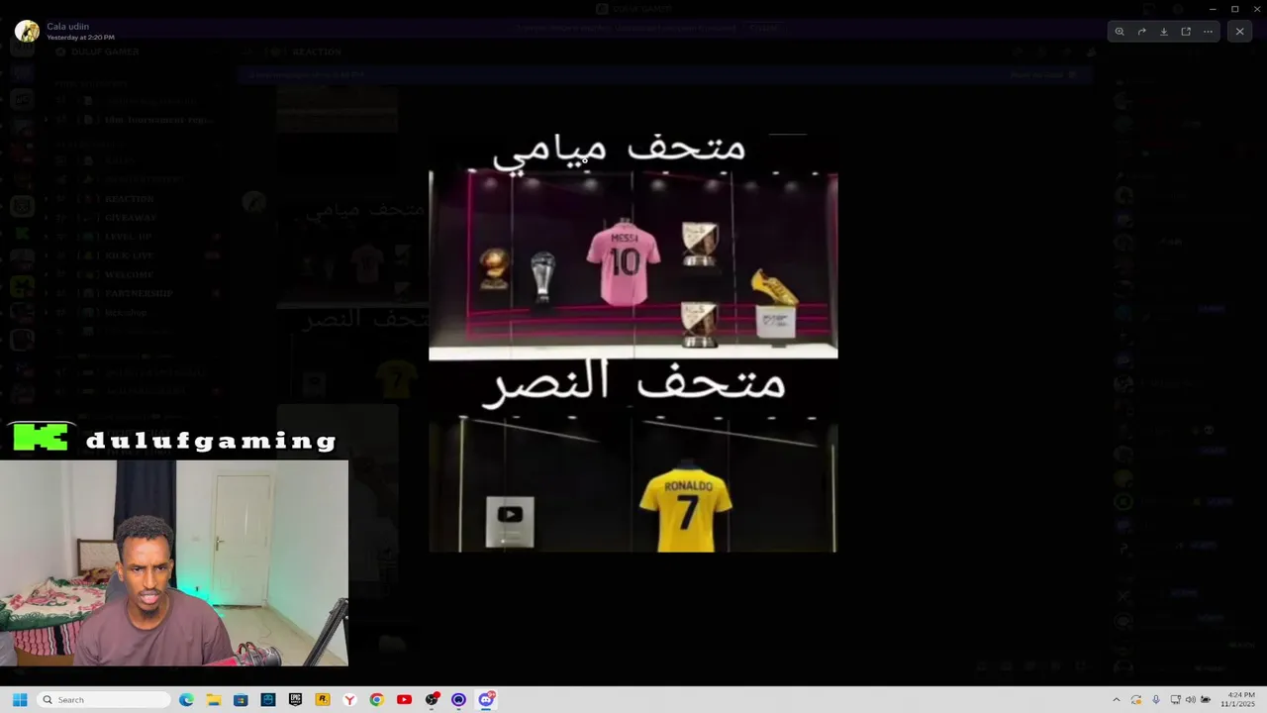Click the sync status tray icon
The image size is (1267, 713).
coord(1136,699)
